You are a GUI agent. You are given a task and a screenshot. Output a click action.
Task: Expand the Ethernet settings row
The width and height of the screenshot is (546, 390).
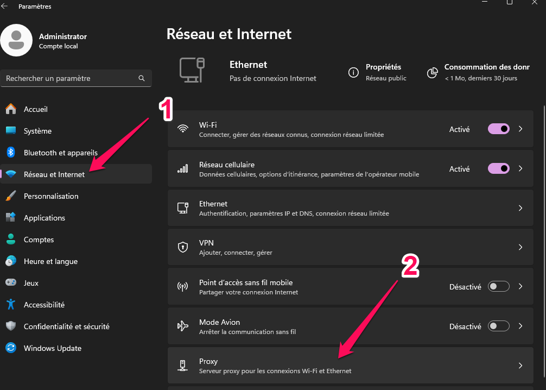coord(520,207)
